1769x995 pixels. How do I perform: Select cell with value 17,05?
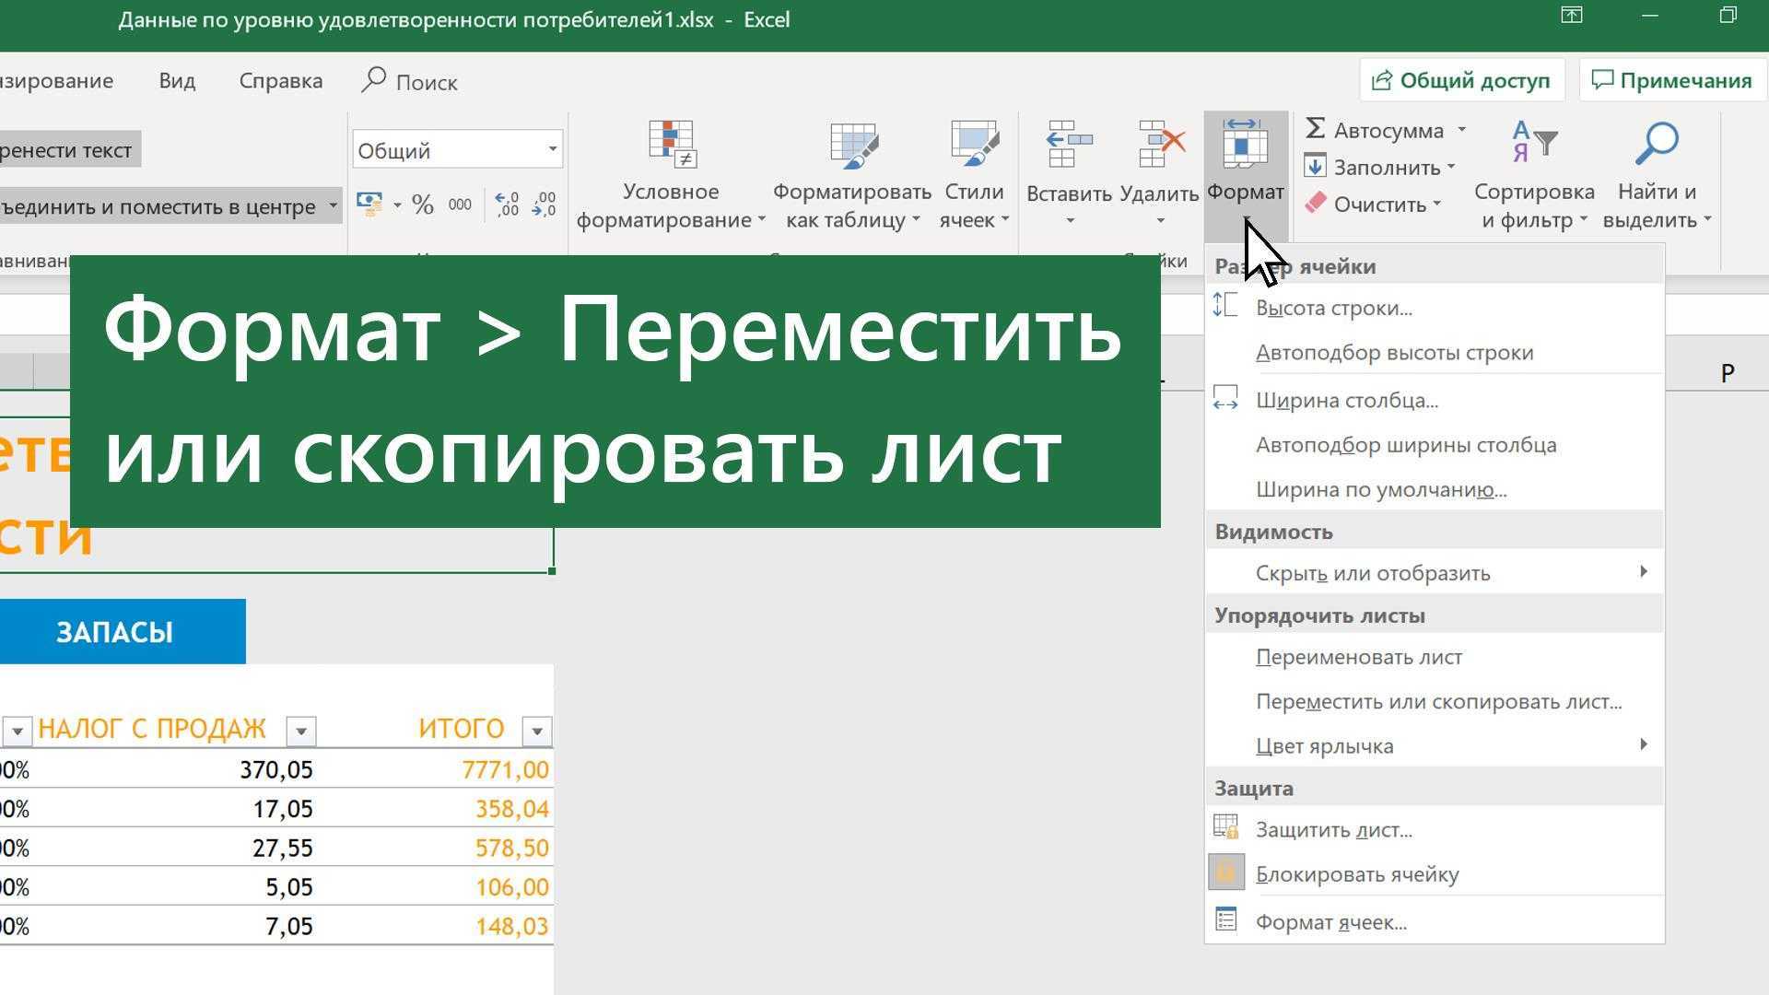click(283, 809)
